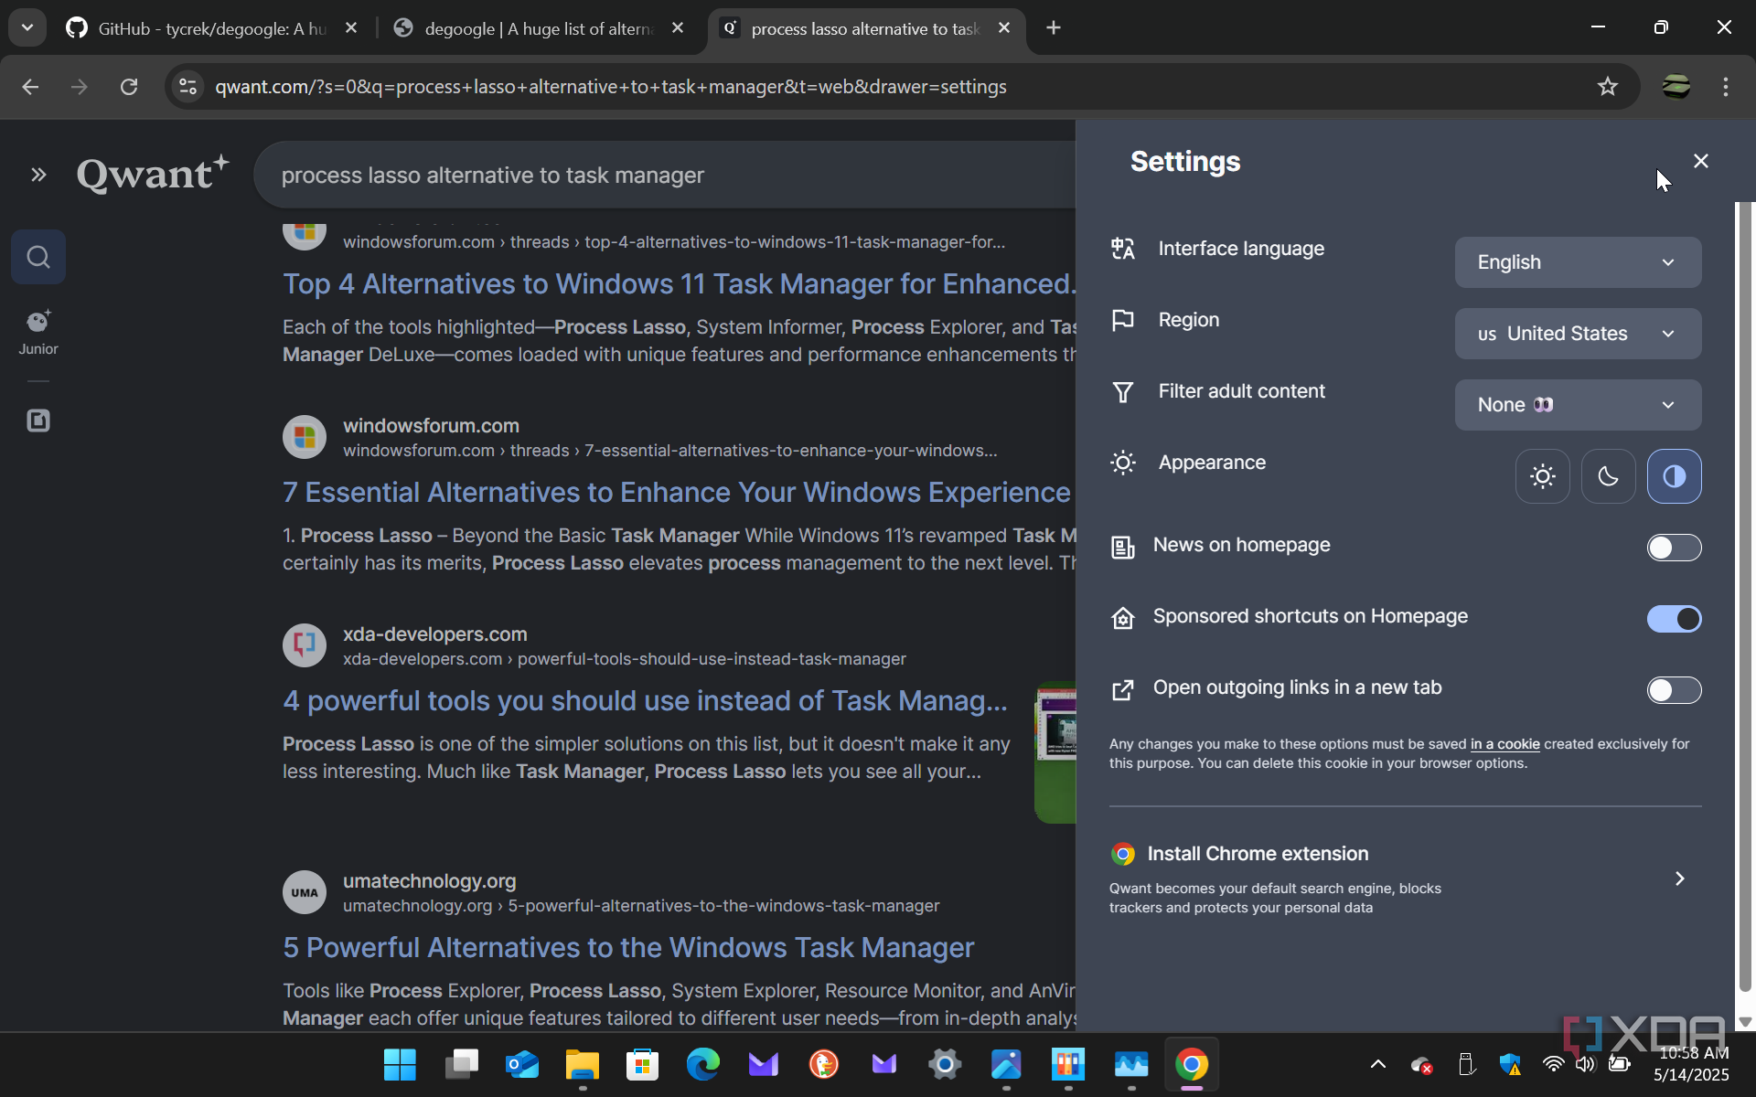Open DuckDuckGo browser from taskbar

point(823,1064)
